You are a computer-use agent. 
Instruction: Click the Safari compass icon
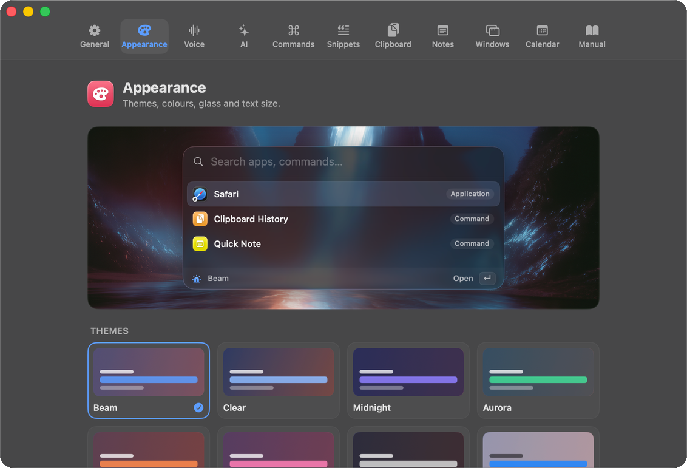200,194
